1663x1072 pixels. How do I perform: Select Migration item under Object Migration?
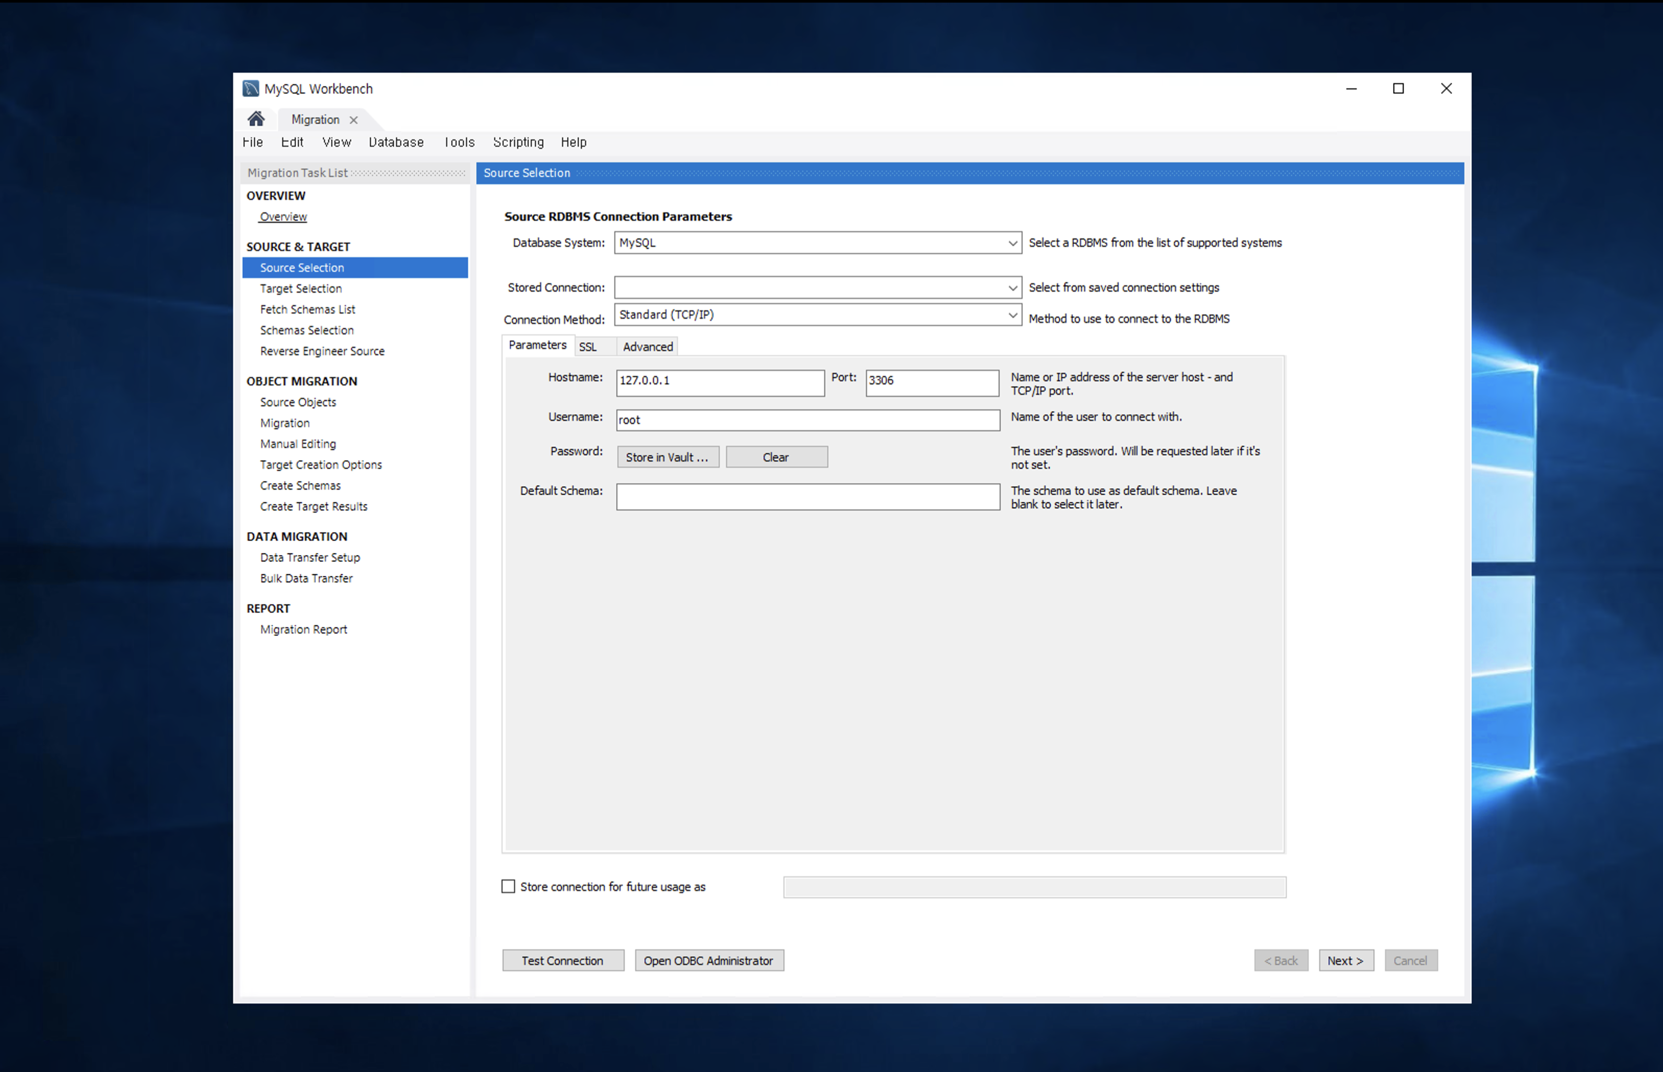click(285, 423)
